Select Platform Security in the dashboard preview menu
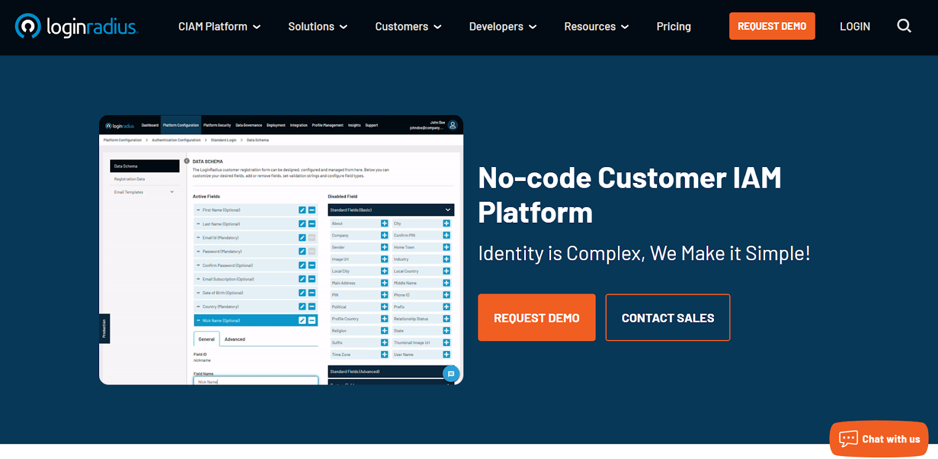This screenshot has height=459, width=938. point(217,125)
